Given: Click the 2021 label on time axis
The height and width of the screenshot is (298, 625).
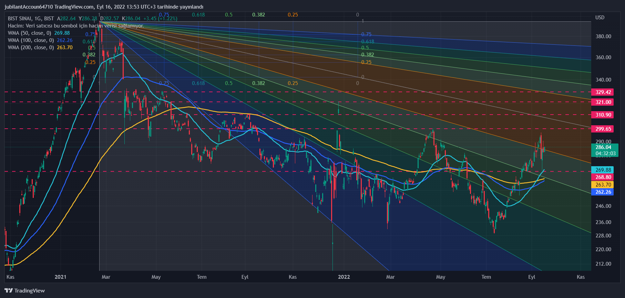Looking at the screenshot, I should click(x=60, y=277).
